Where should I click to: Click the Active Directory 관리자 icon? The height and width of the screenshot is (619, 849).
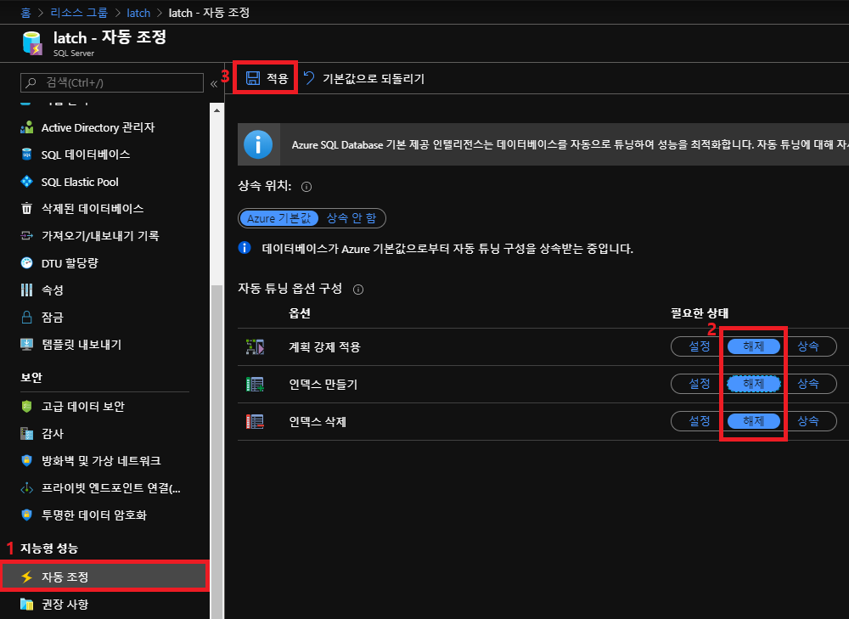pyautogui.click(x=26, y=127)
